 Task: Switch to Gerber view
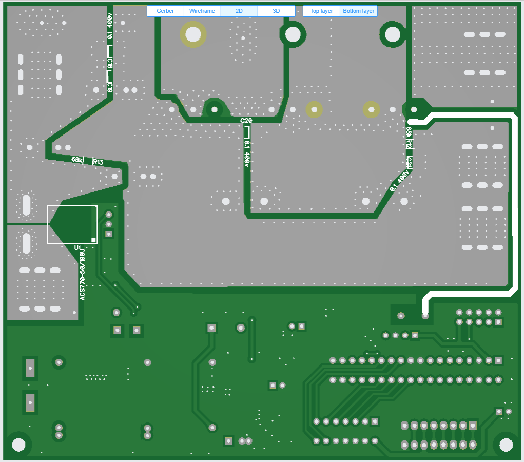coord(165,11)
